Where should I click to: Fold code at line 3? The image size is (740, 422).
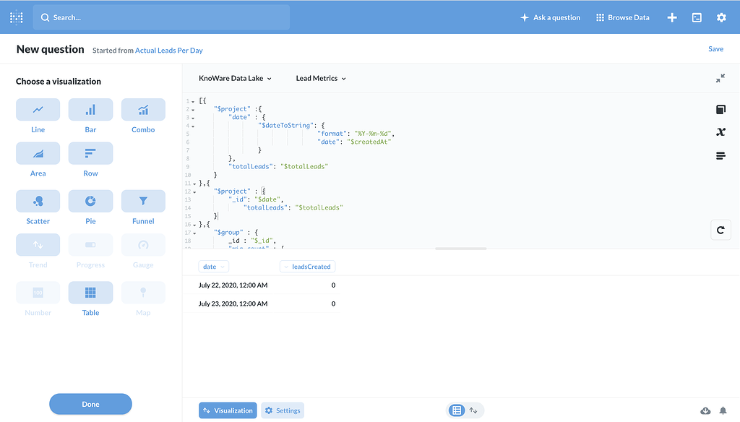pos(193,118)
